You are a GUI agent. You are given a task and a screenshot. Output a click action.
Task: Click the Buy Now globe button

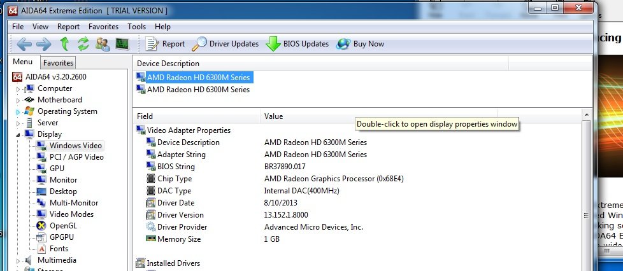[361, 44]
